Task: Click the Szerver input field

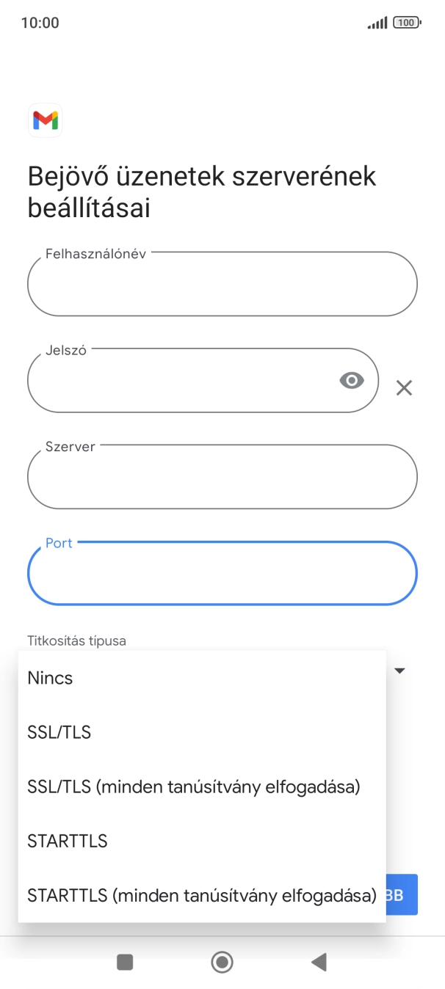Action: tap(222, 477)
